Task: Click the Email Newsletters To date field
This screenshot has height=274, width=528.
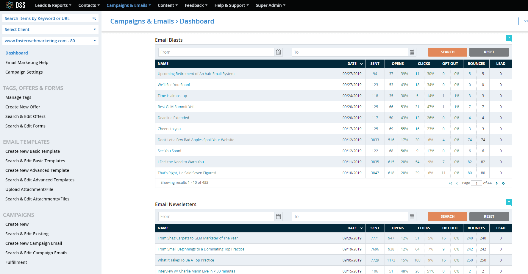Action: [350, 217]
